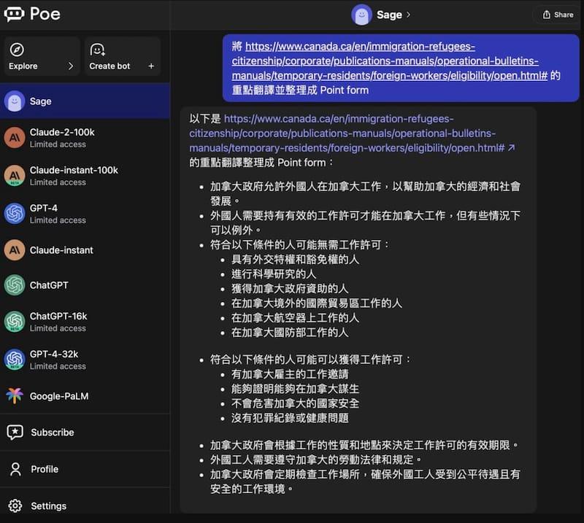This screenshot has height=523, width=584.
Task: Click 'Limited access' under ChatGPT-16k
Action: coord(58,328)
